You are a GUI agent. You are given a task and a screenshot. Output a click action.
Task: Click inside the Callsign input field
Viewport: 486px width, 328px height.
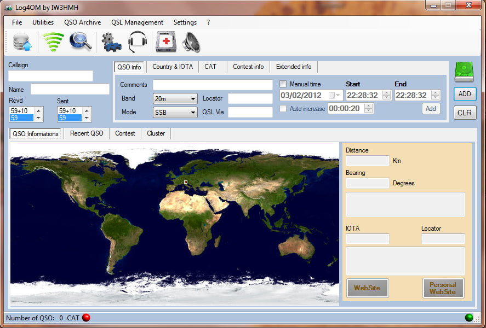(50, 75)
